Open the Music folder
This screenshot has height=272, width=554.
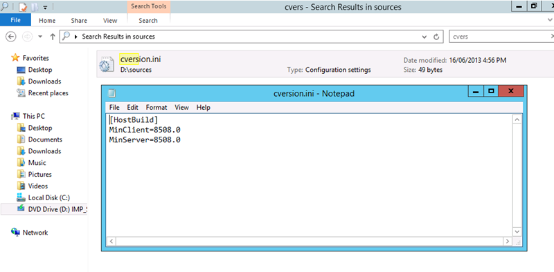click(x=37, y=163)
